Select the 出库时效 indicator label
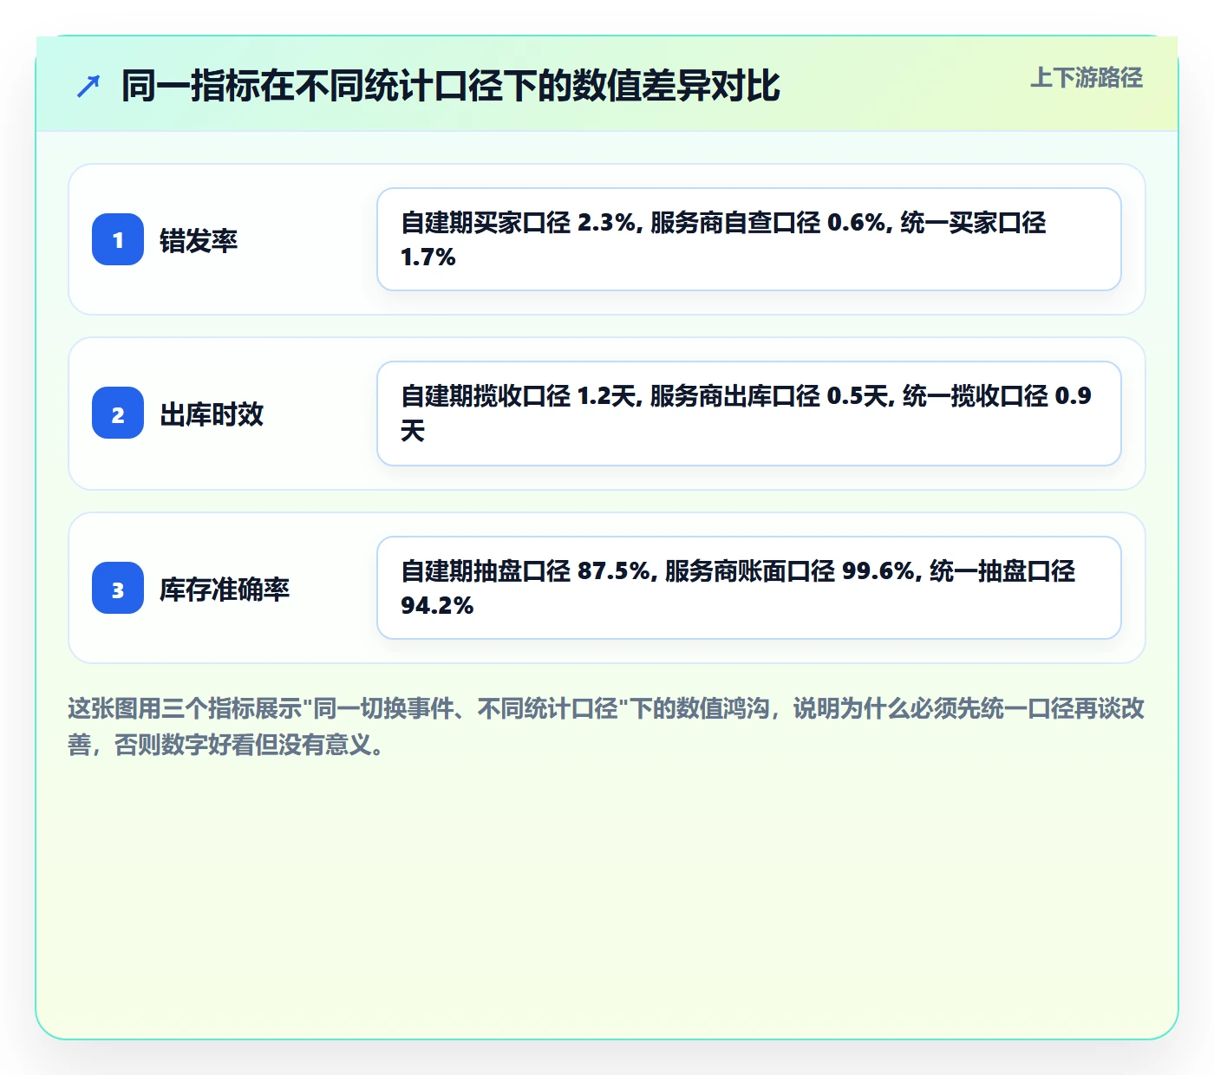This screenshot has height=1075, width=1214. click(212, 414)
